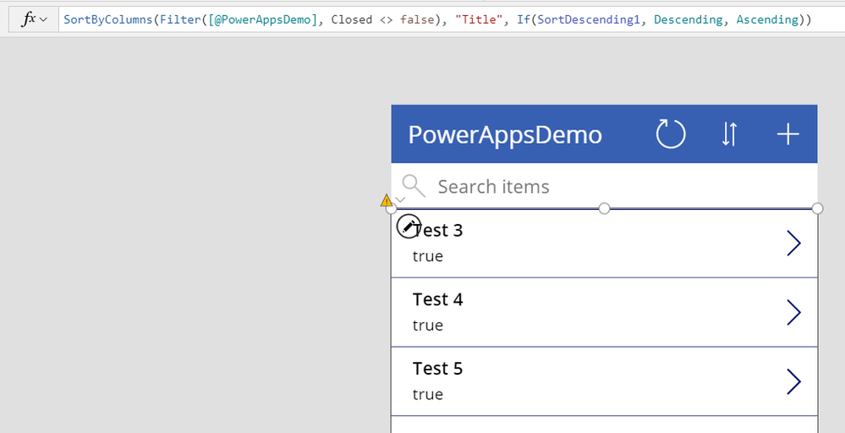Open the Test 4 row arrow
Viewport: 845px width, 433px height.
point(793,312)
